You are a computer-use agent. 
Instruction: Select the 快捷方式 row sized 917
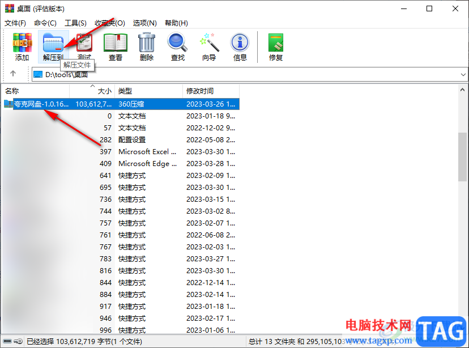(x=121, y=307)
